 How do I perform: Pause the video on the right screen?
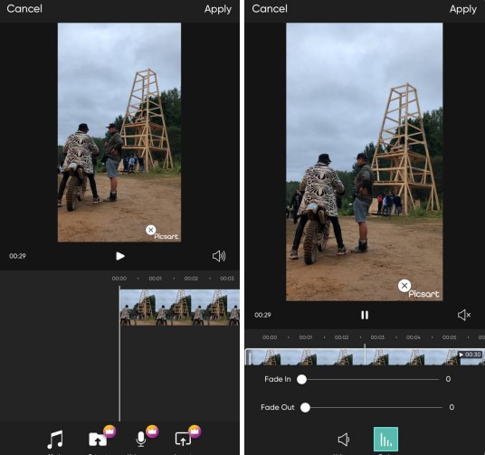(x=365, y=315)
